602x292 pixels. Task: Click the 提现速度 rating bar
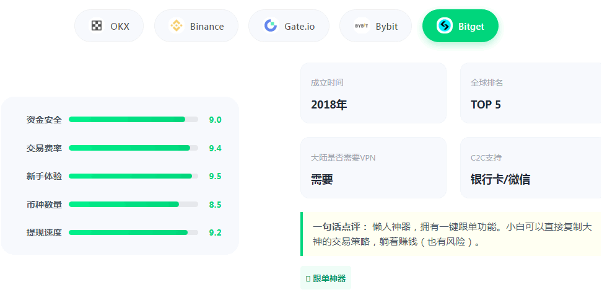pos(133,232)
